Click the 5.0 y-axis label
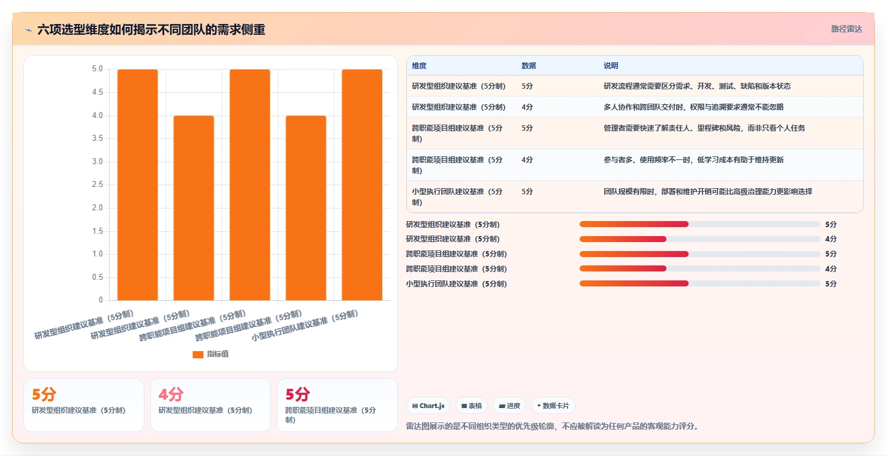887x456 pixels. click(x=97, y=69)
